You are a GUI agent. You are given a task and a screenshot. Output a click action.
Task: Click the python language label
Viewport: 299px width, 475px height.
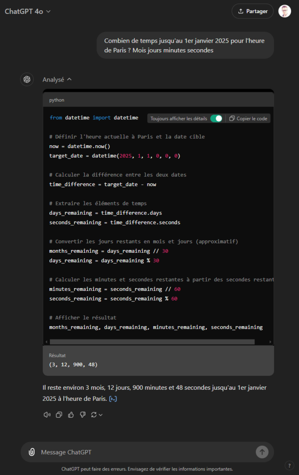click(x=56, y=100)
